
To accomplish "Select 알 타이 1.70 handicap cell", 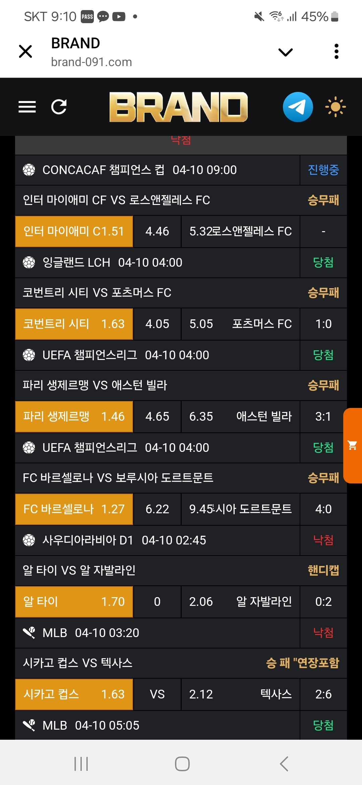I will tap(74, 602).
